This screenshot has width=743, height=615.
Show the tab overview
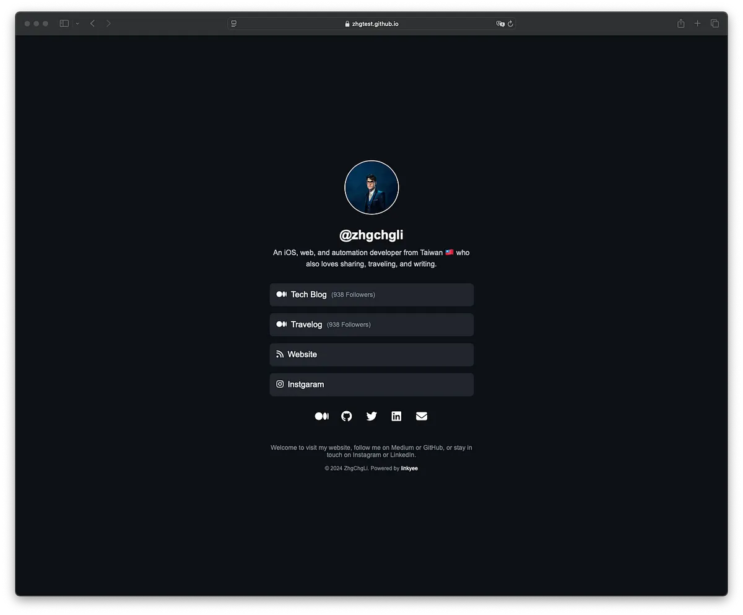coord(715,24)
